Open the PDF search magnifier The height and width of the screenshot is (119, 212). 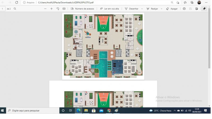pos(15,9)
